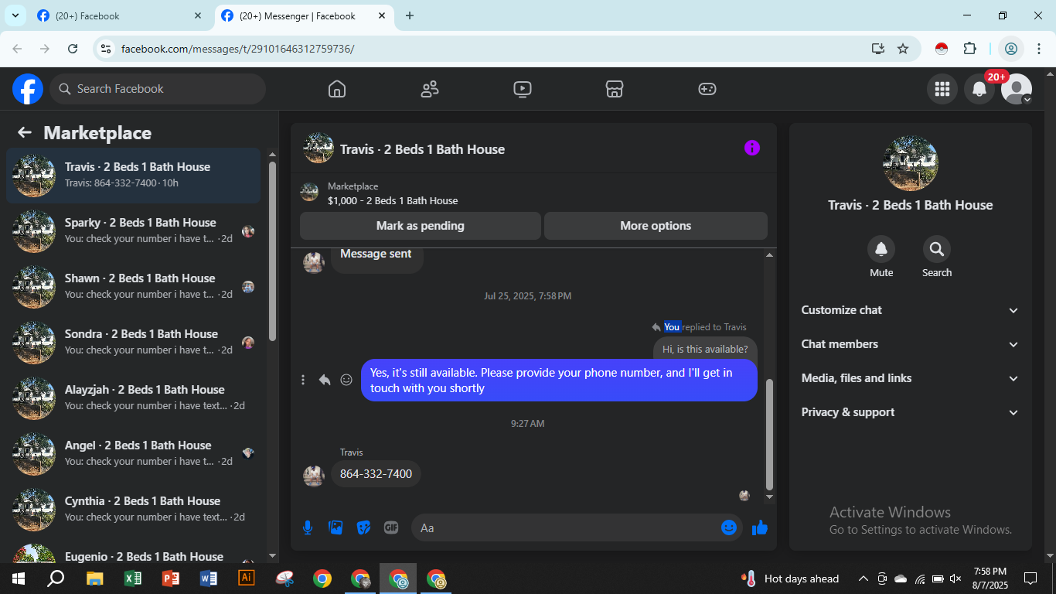Click the address bar URL

[x=238, y=49]
